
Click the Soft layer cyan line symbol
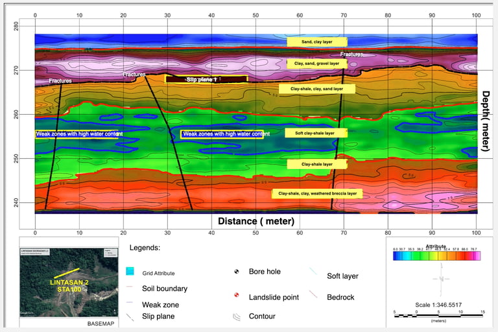(313, 271)
